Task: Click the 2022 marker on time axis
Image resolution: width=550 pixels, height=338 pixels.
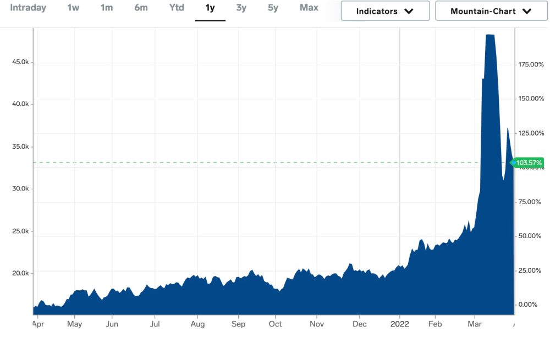Action: pyautogui.click(x=399, y=324)
